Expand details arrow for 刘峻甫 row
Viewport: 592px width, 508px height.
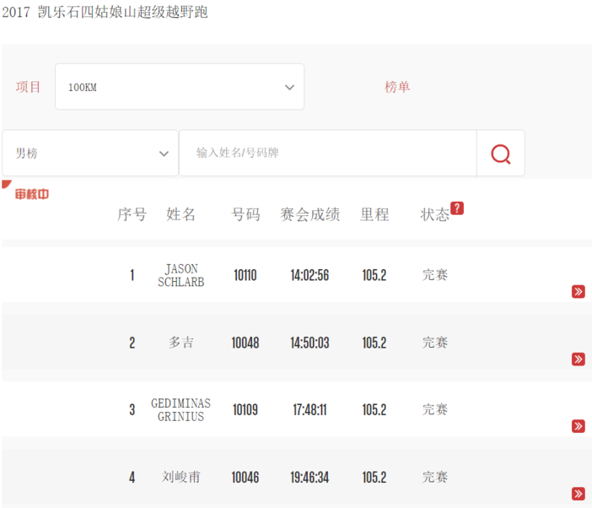[578, 494]
